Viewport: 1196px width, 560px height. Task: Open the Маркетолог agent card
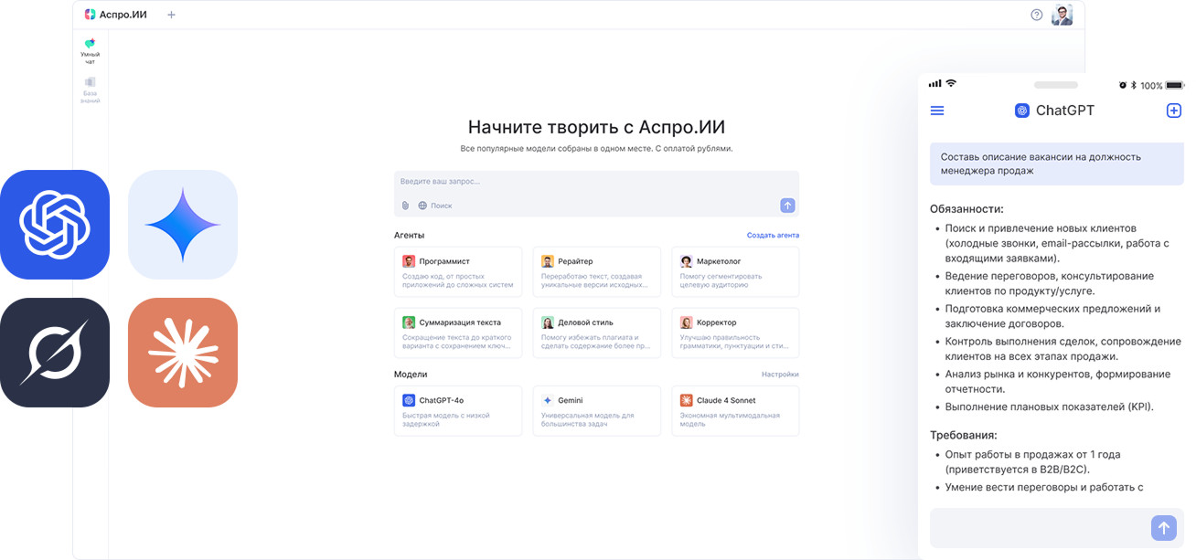click(735, 271)
